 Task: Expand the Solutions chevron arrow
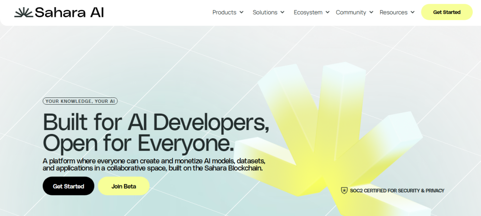(282, 12)
